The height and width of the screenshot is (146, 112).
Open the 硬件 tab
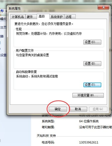(x=31, y=17)
